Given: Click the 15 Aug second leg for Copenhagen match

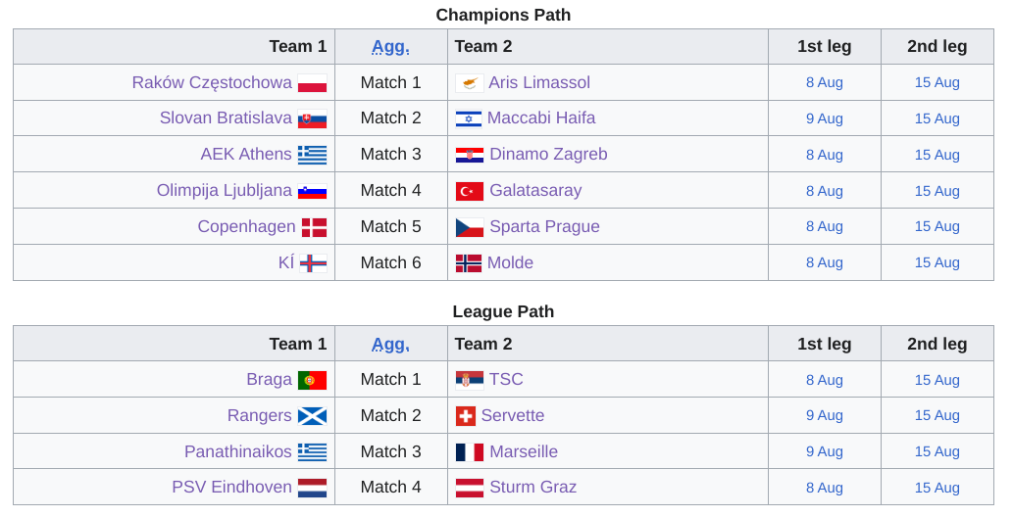Looking at the screenshot, I should coord(937,226).
